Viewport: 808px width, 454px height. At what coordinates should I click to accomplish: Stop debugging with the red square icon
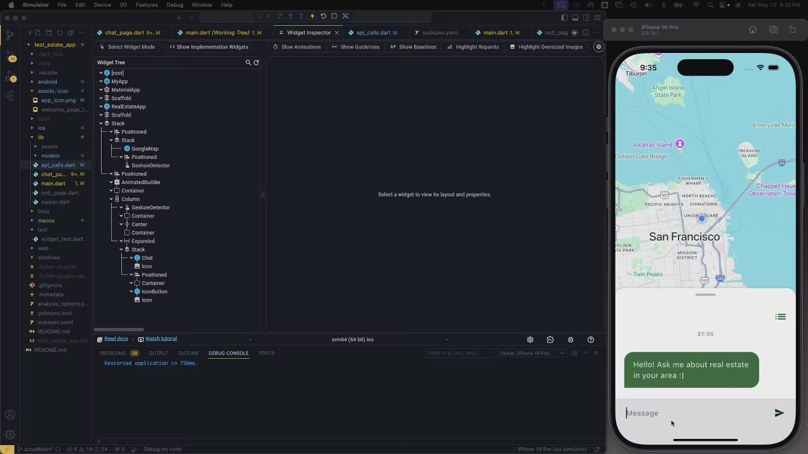[x=334, y=16]
